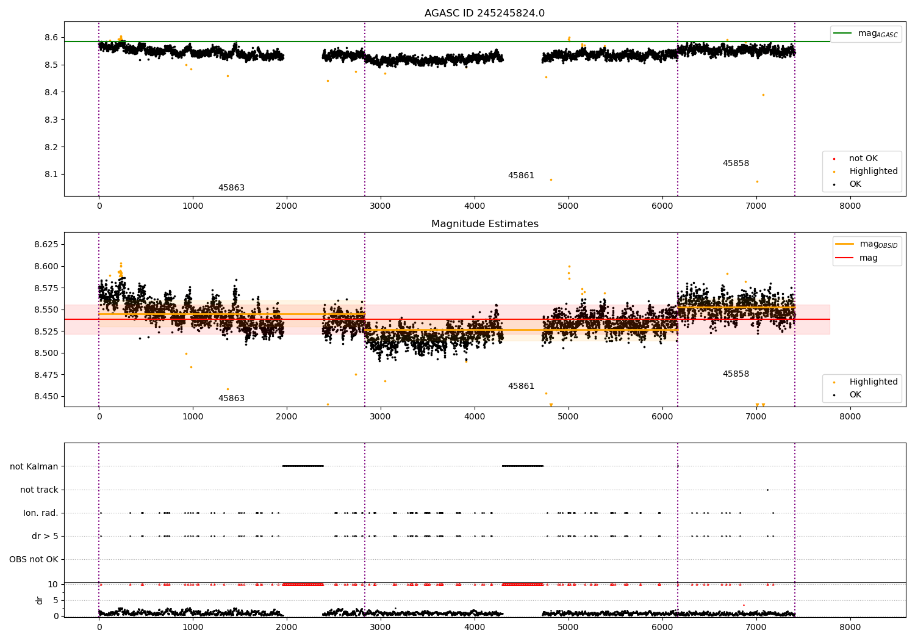Click obsid label 45858 in top plot
Image resolution: width=915 pixels, height=641 pixels.
736,164
